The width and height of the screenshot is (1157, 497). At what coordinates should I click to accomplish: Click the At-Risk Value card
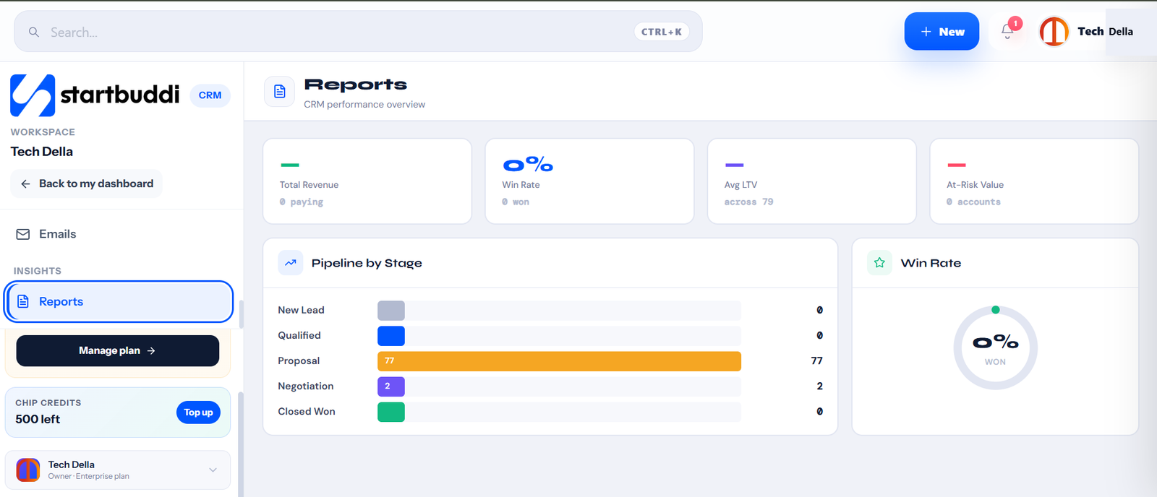(x=1034, y=181)
